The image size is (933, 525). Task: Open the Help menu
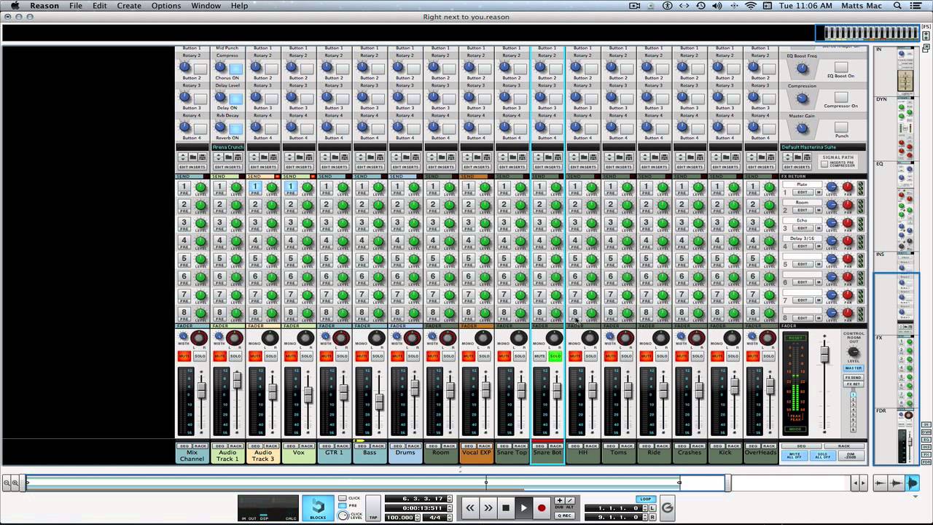pos(239,6)
